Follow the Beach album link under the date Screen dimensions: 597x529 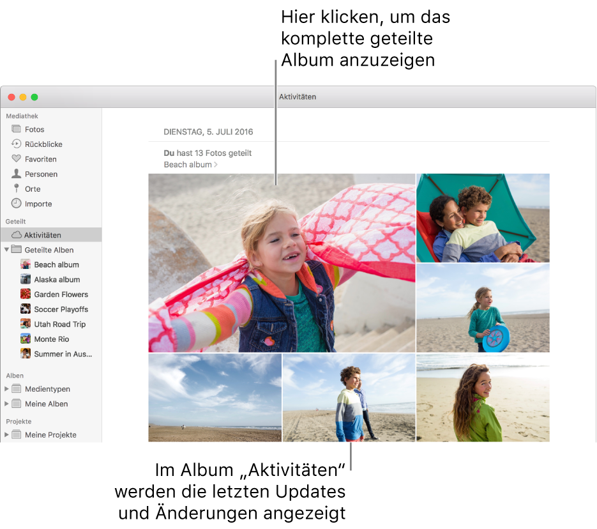tap(188, 165)
